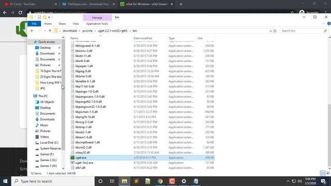
Task: Open pinned Downloads under Quick access
Action: tap(47, 54)
